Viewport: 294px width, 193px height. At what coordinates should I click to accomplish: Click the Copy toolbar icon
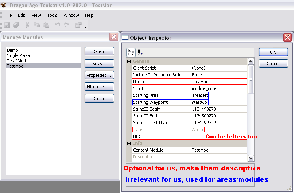(36, 25)
